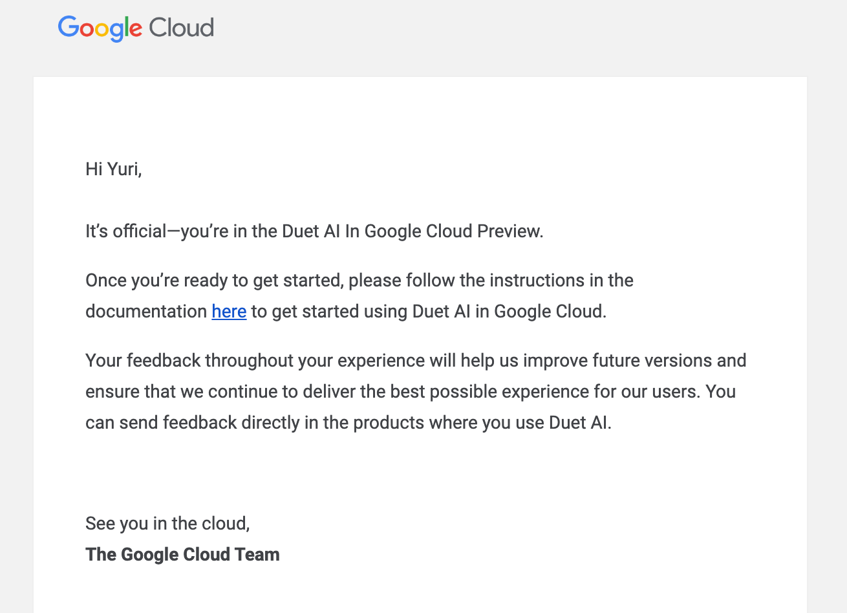Viewport: 847px width, 613px height.
Task: Click 'Duet AI.' ending the feedback paragraph
Action: (x=580, y=423)
